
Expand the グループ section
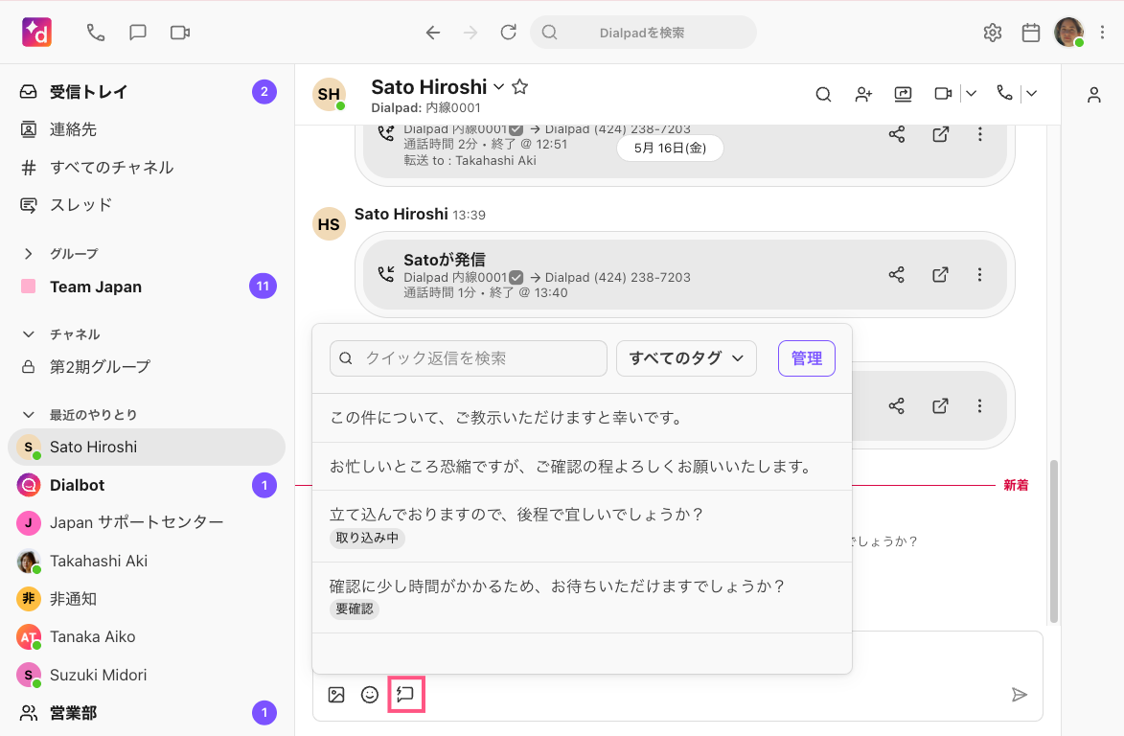[29, 254]
